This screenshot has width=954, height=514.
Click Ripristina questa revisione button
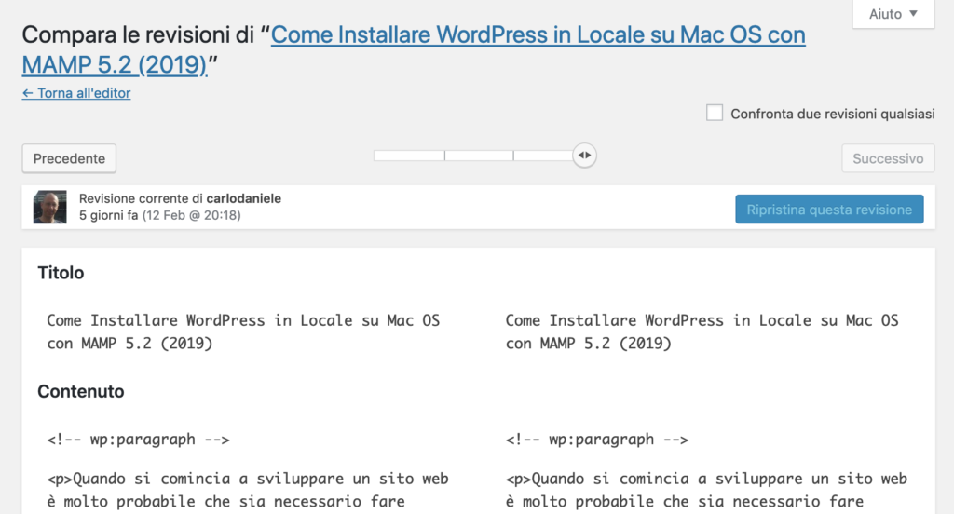pyautogui.click(x=829, y=210)
